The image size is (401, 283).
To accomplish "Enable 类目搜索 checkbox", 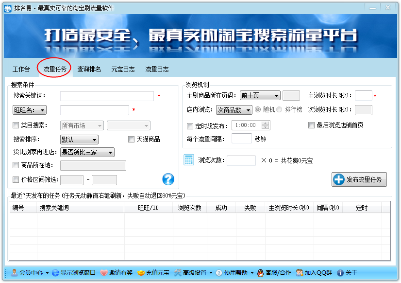I will coord(16,125).
